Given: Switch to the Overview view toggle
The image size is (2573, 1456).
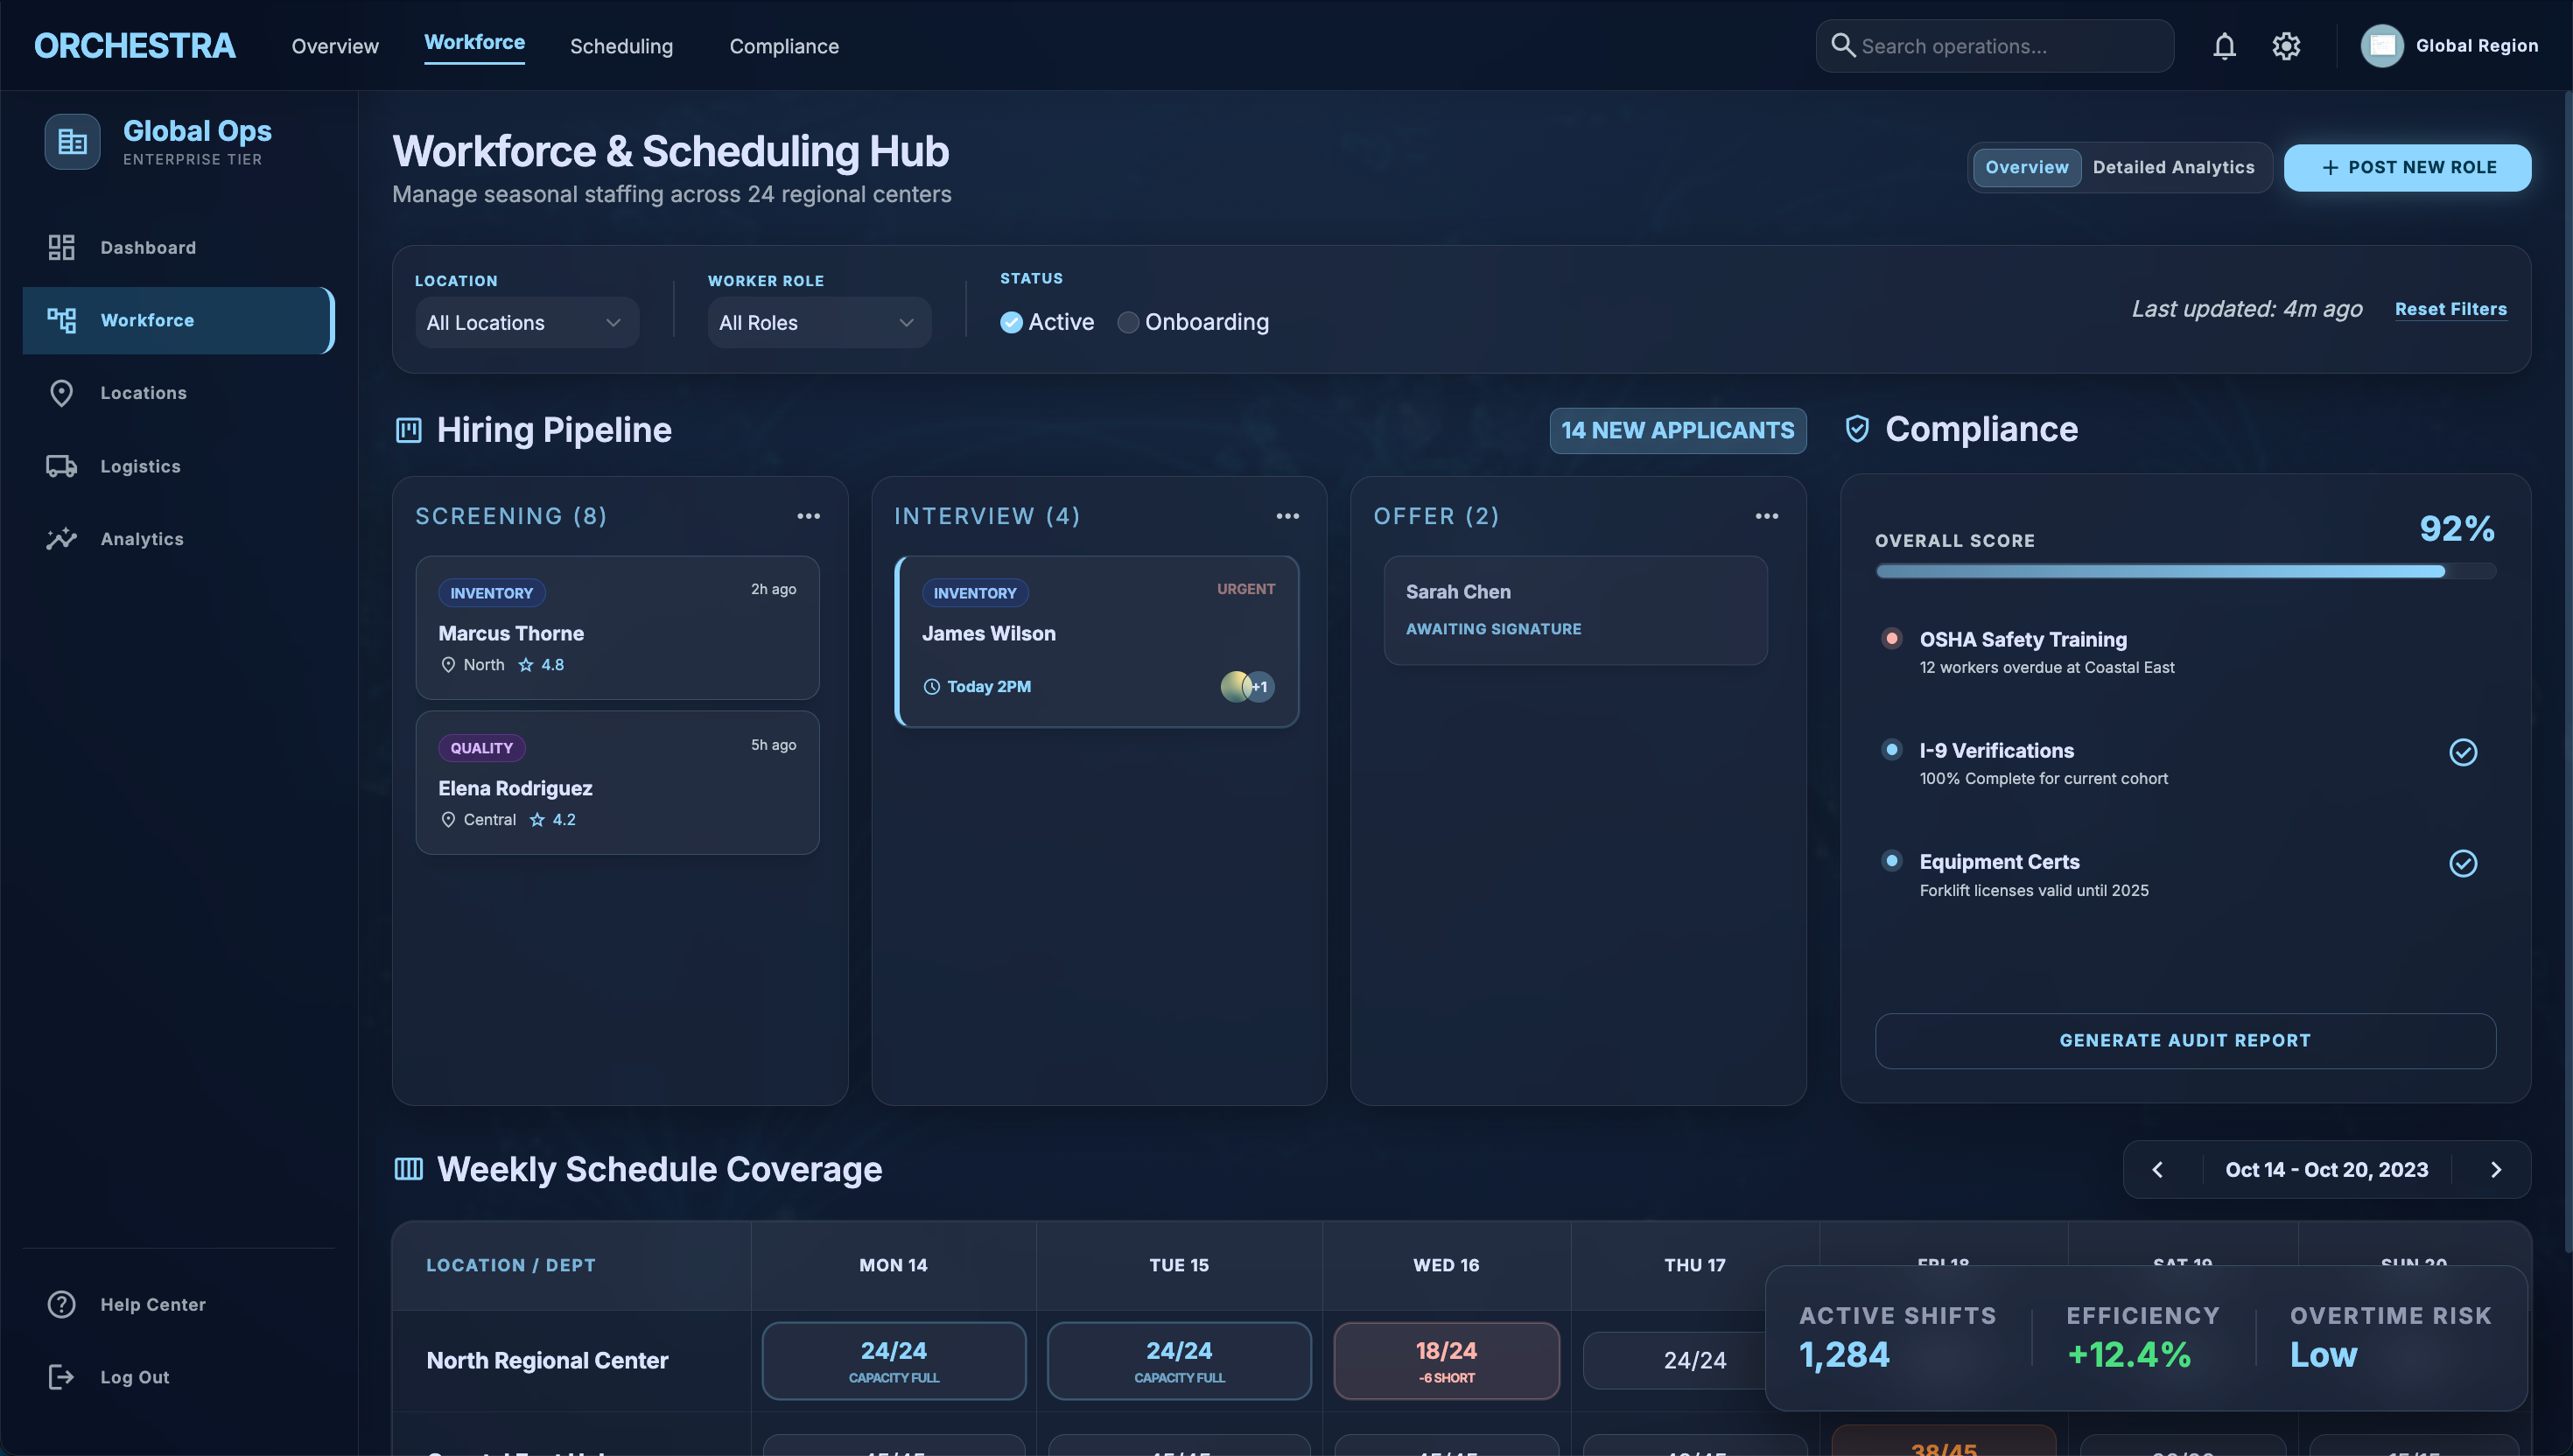Looking at the screenshot, I should 2026,167.
